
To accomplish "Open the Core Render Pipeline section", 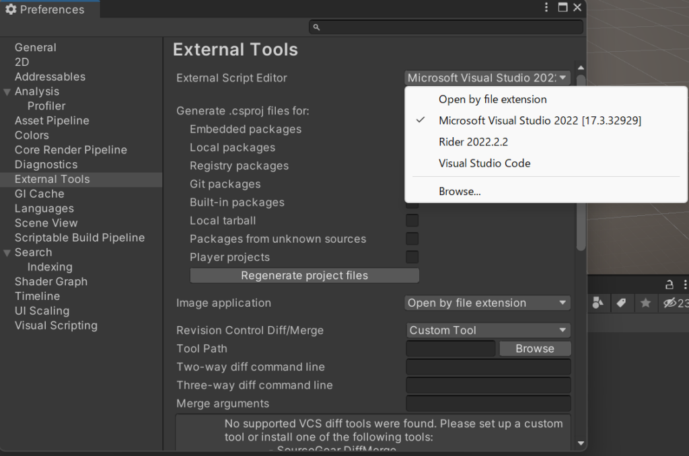I will 71,150.
